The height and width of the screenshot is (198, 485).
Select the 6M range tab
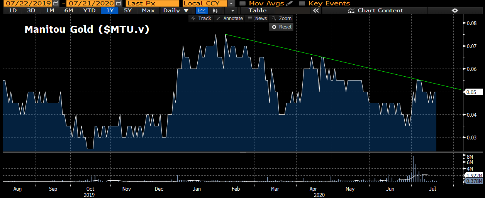pos(69,11)
